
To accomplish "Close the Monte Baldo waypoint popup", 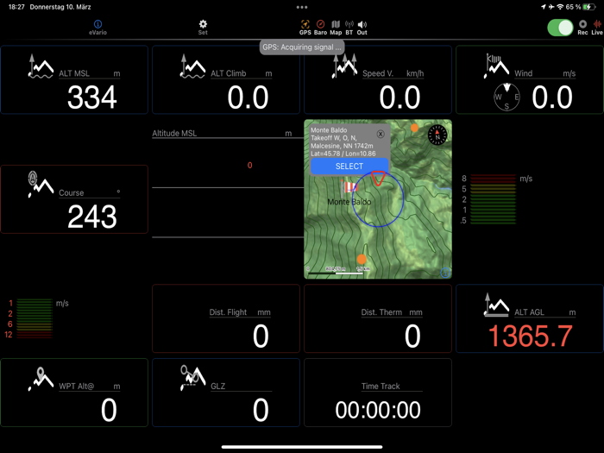I will [x=381, y=134].
